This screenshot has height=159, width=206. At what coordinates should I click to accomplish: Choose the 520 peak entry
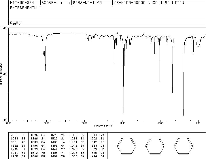coord(98,153)
